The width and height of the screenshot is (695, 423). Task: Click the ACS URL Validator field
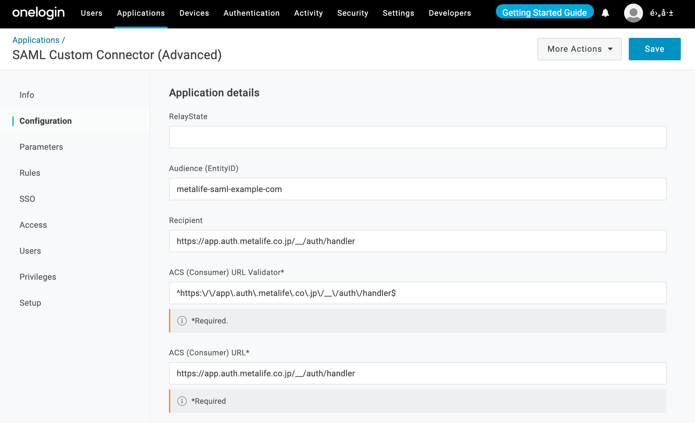point(418,293)
